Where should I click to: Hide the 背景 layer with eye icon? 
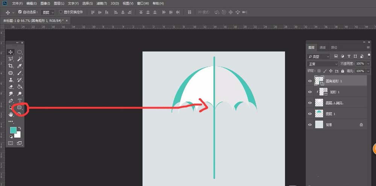(x=310, y=124)
